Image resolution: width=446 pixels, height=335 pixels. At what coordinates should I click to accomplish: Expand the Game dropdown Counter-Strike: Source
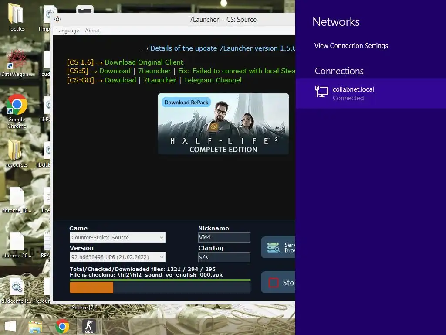tap(118, 237)
